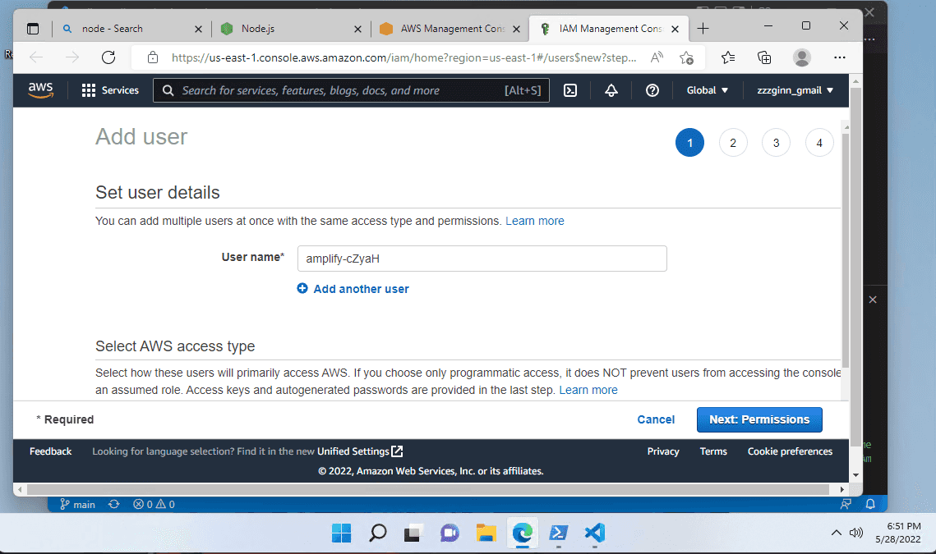
Task: Click the Cancel link
Action: click(x=656, y=420)
